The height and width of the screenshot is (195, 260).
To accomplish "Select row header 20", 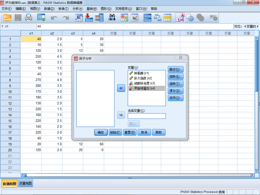I will tap(10, 150).
